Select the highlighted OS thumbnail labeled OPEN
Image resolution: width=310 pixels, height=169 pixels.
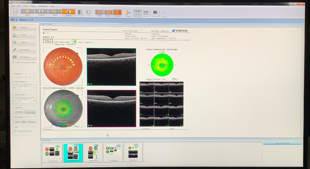tap(73, 153)
